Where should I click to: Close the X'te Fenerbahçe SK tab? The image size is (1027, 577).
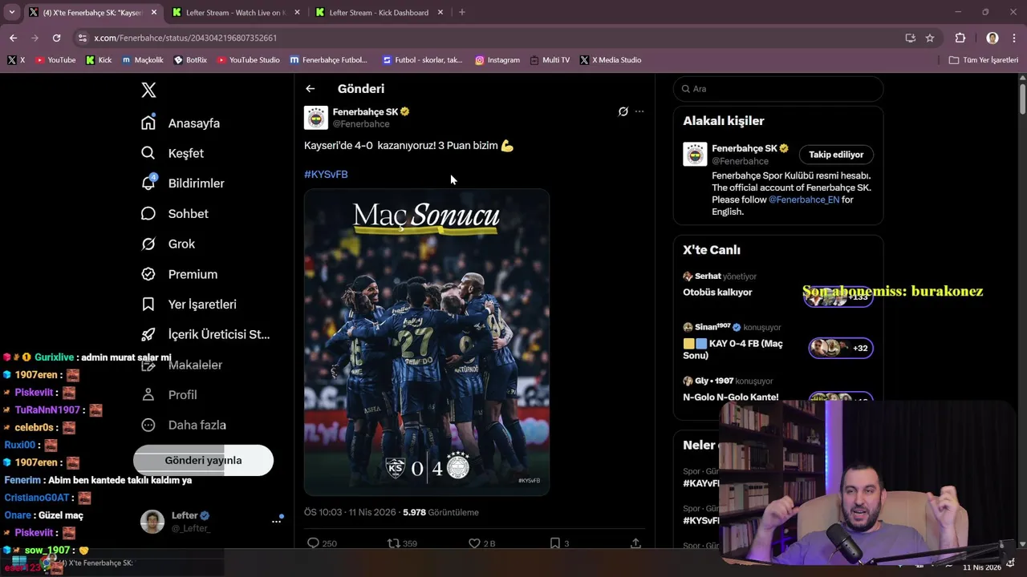click(x=154, y=12)
